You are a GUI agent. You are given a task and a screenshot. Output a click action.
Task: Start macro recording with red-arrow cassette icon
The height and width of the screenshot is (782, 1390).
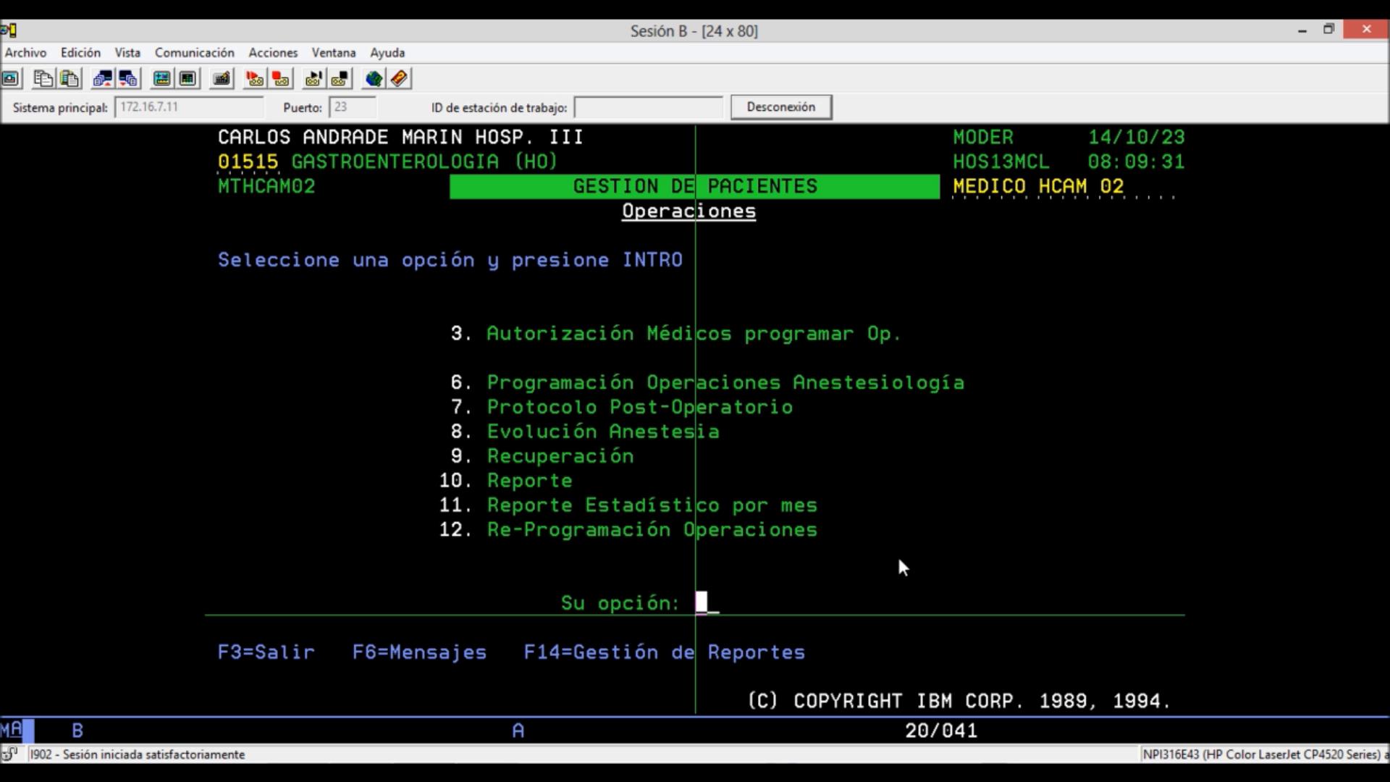tap(254, 78)
